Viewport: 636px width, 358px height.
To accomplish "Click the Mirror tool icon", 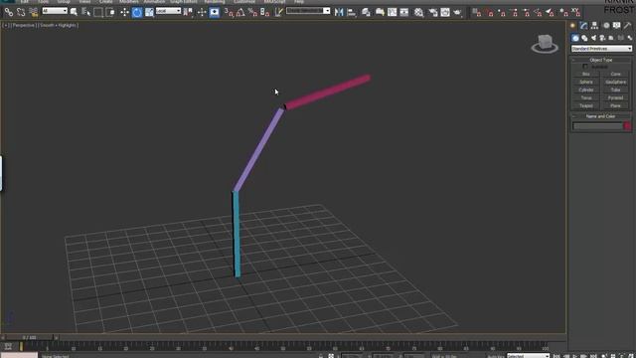I will click(x=339, y=12).
